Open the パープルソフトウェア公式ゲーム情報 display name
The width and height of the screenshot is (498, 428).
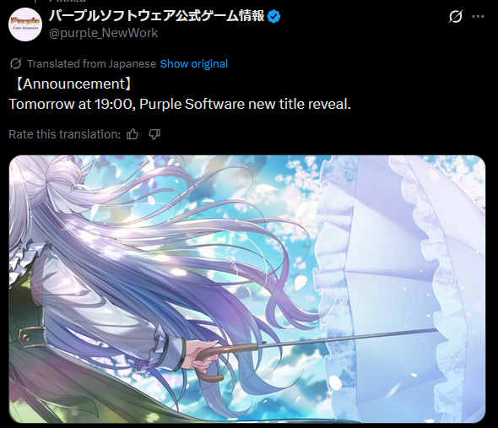(x=157, y=15)
